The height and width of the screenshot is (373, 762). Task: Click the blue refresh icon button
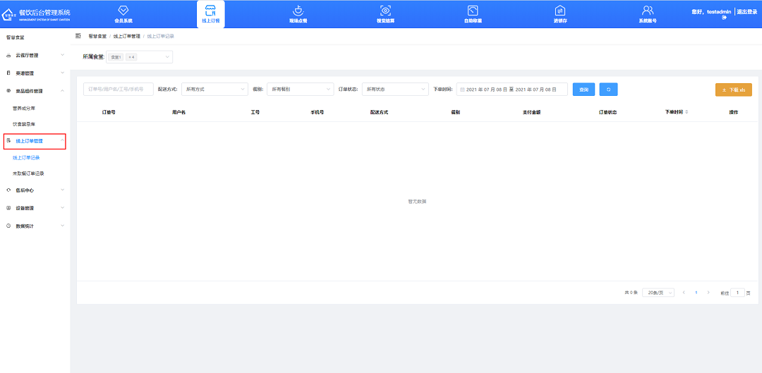pos(608,90)
